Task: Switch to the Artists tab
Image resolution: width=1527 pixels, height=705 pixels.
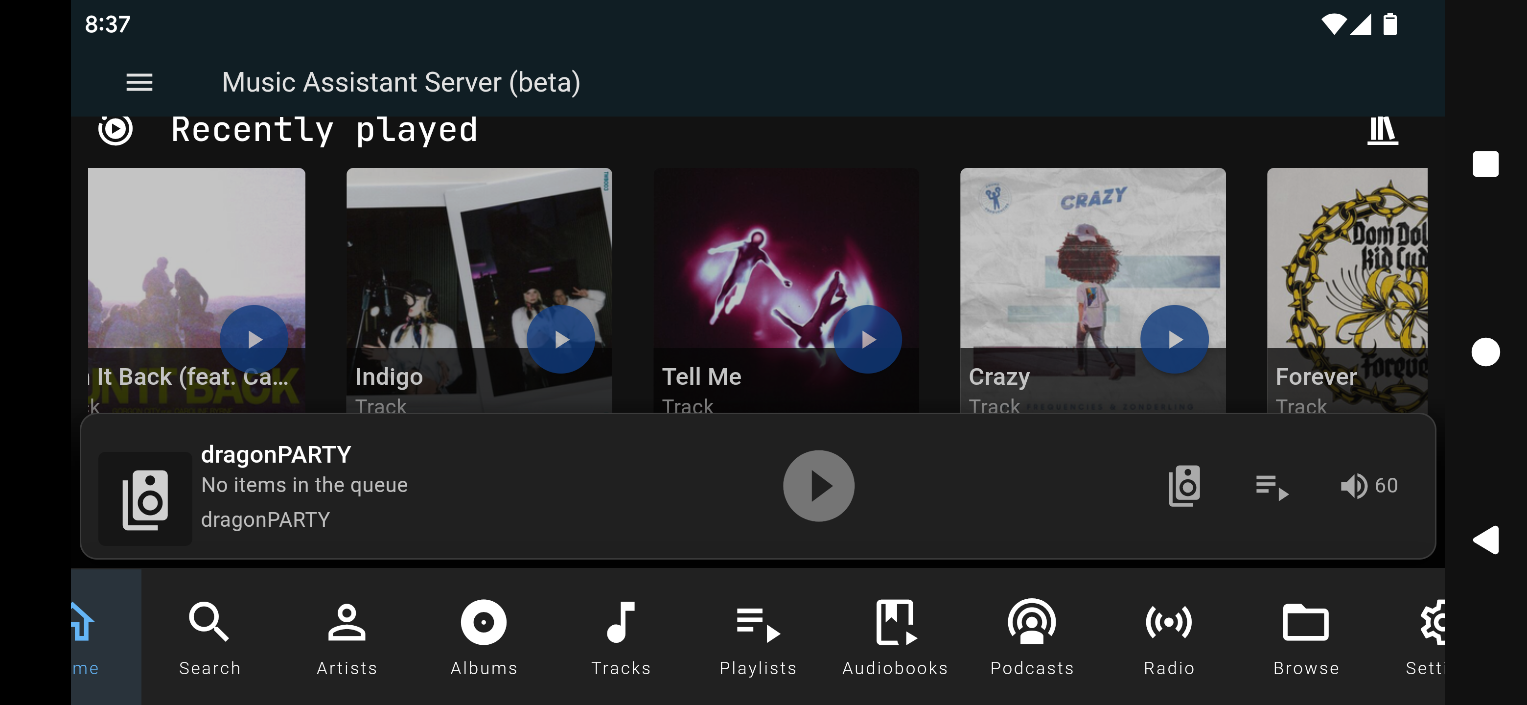Action: tap(347, 637)
